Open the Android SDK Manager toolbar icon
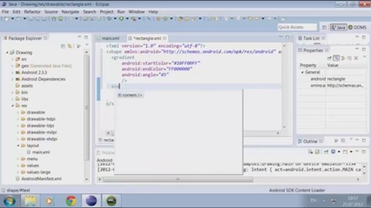371x208 pixels. [x=54, y=18]
